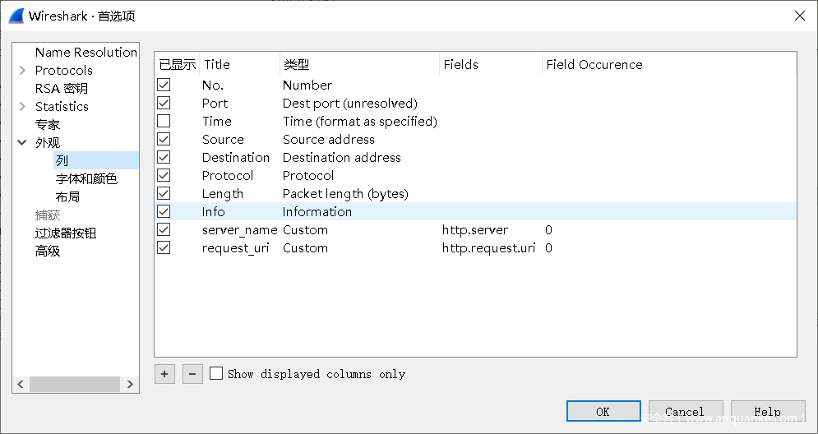Expand the Protocols tree node

tap(22, 71)
